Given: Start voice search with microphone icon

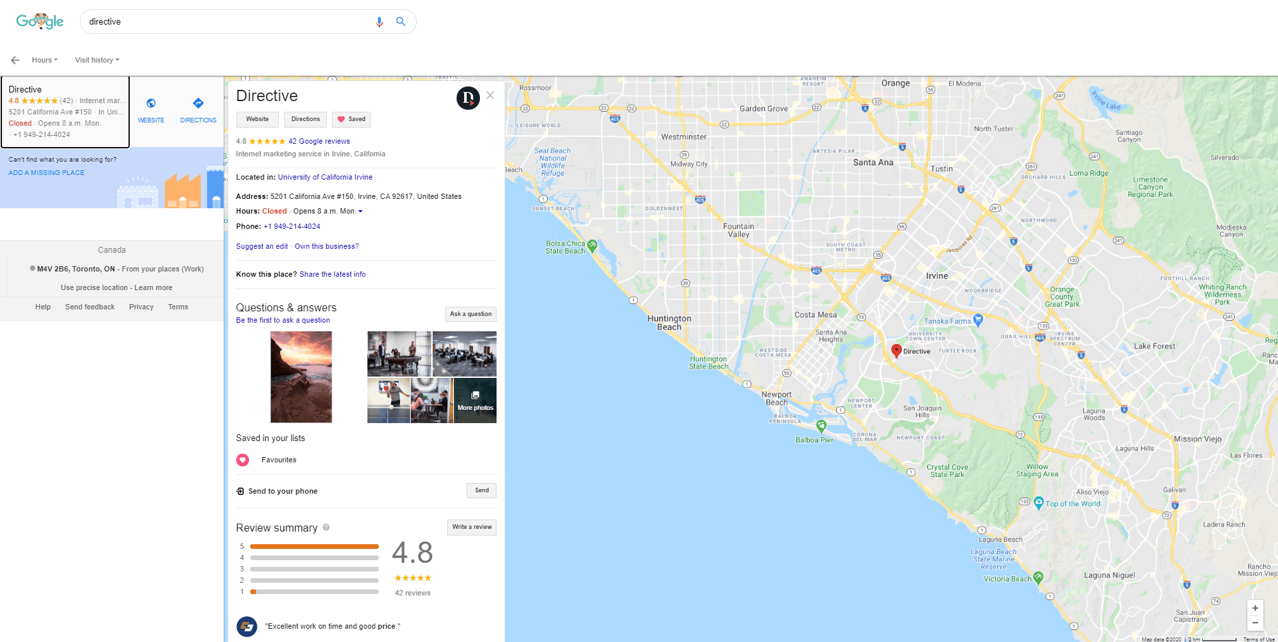Looking at the screenshot, I should pyautogui.click(x=379, y=22).
